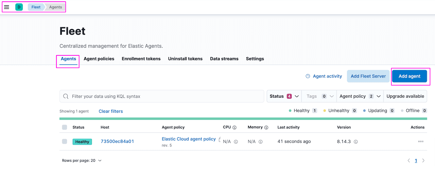This screenshot has height=174, width=435.
Task: Click the green D space avatar
Action: tap(19, 7)
